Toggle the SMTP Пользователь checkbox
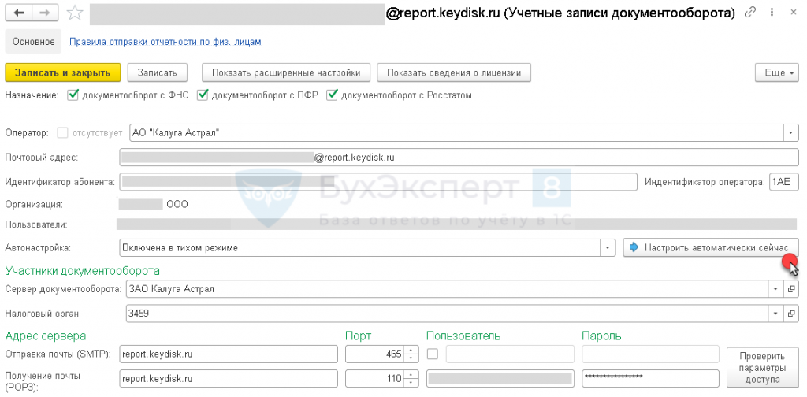 433,354
